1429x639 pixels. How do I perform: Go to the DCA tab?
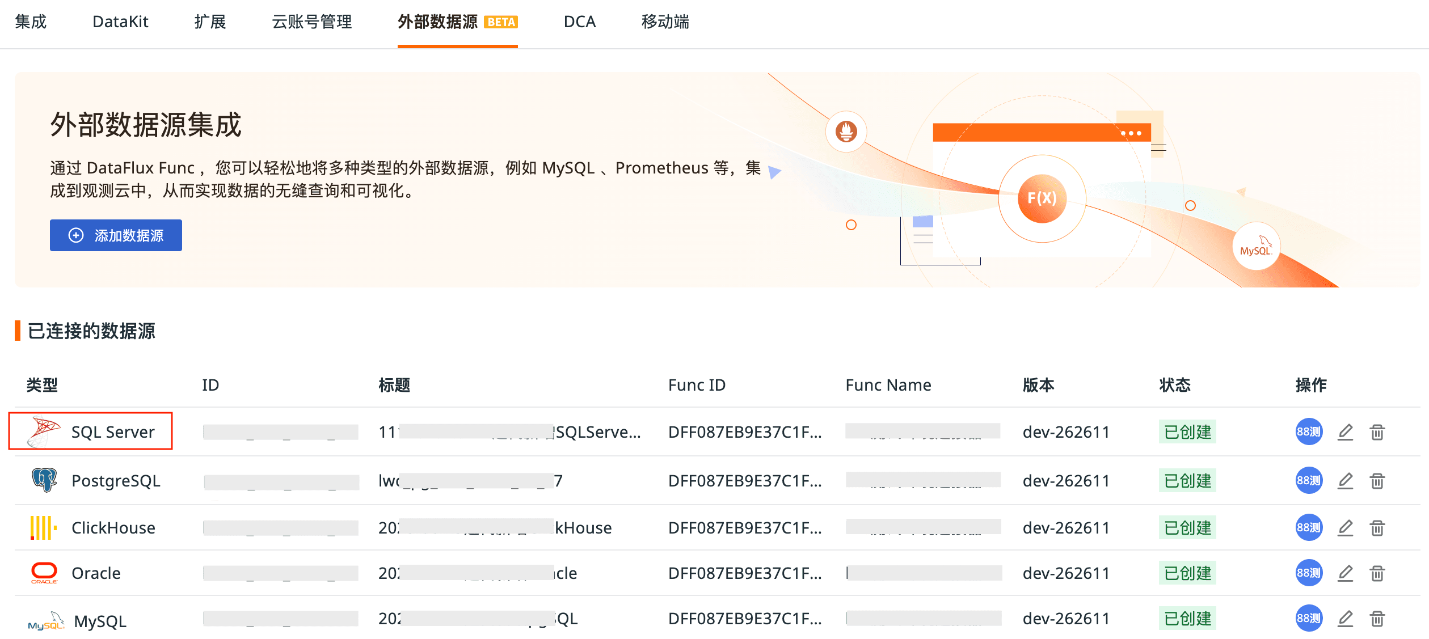(579, 22)
